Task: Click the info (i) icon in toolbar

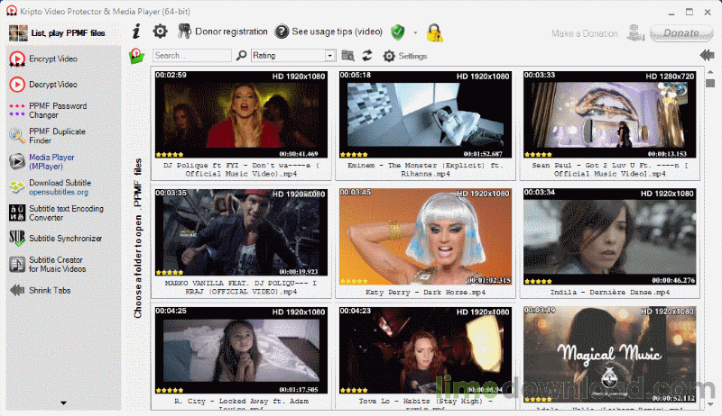Action: pos(136,32)
